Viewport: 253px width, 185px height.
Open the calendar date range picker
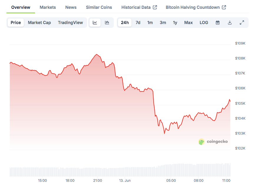click(x=218, y=23)
